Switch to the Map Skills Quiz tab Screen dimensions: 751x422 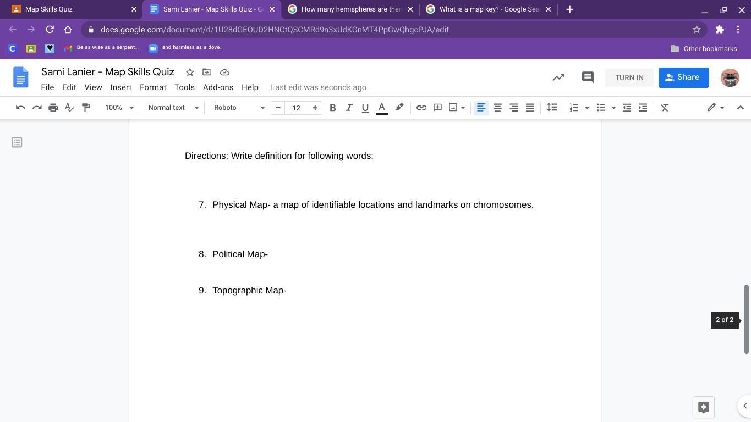pos(72,9)
